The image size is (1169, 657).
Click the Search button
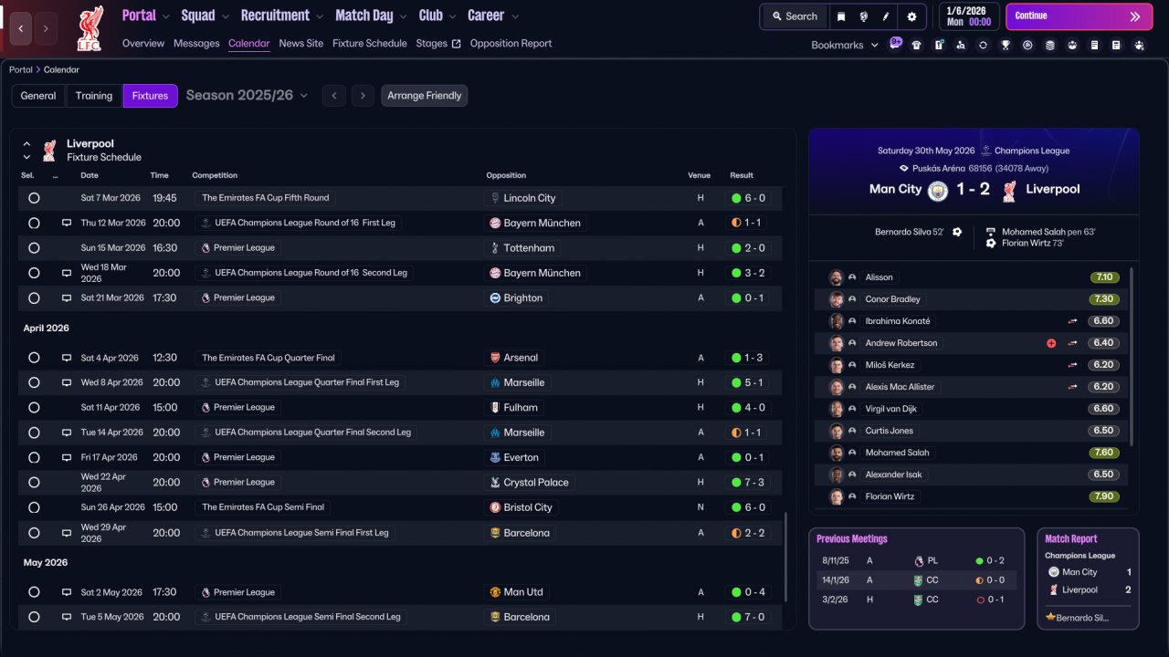[x=795, y=16]
